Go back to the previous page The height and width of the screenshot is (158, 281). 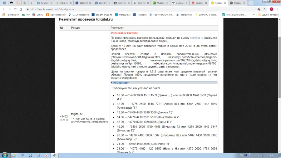click(x=4, y=9)
